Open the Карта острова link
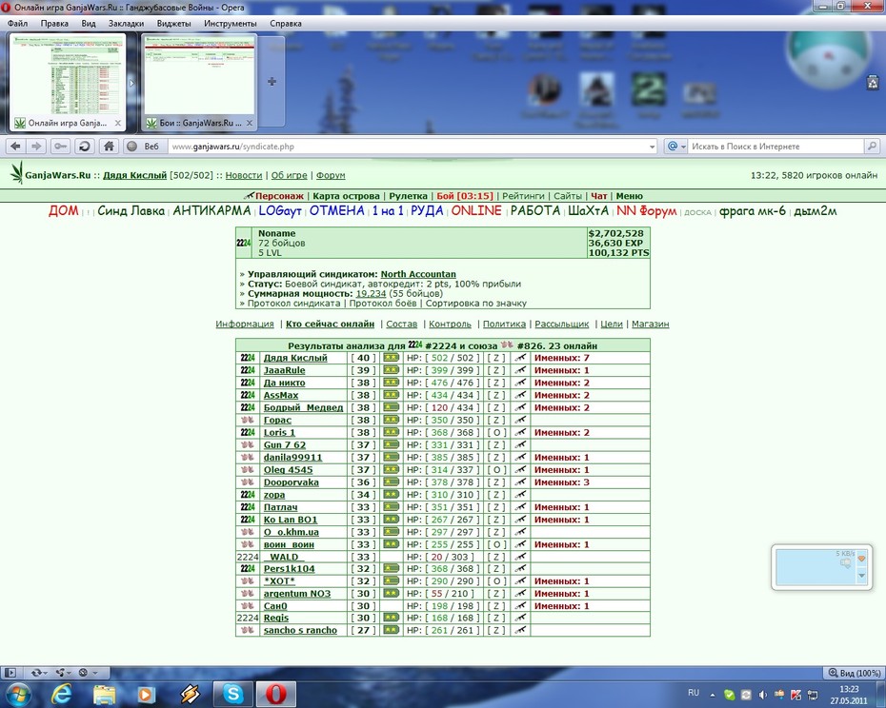The image size is (886, 708). point(346,196)
